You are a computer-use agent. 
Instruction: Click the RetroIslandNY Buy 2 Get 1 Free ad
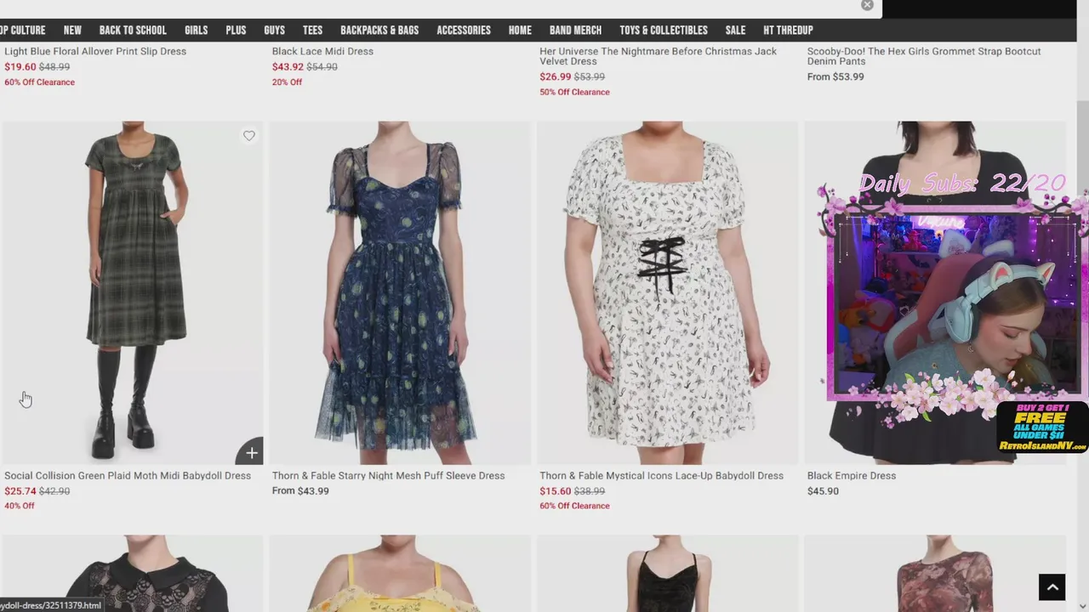1042,427
